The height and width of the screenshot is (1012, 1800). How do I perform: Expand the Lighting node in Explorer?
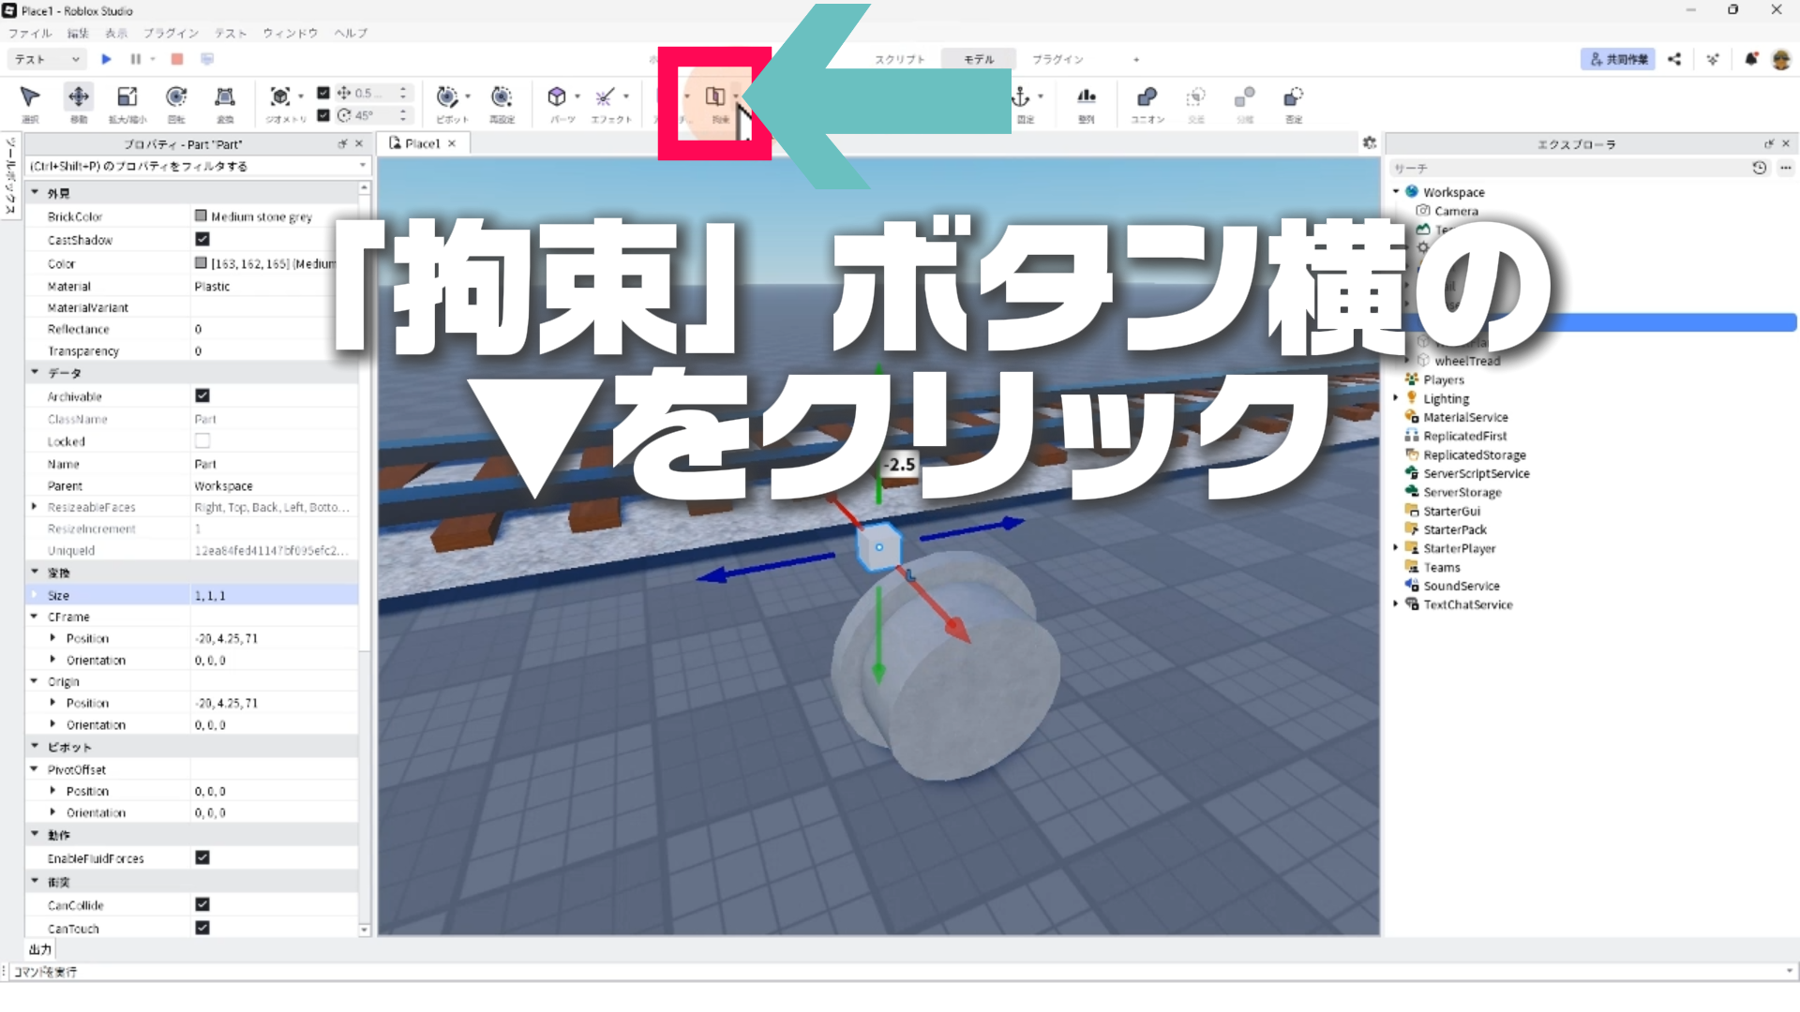pos(1396,398)
